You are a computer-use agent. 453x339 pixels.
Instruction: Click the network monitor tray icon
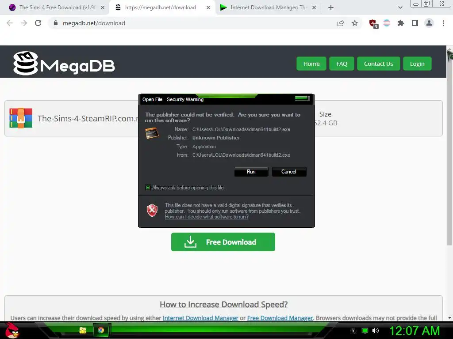pos(365,331)
